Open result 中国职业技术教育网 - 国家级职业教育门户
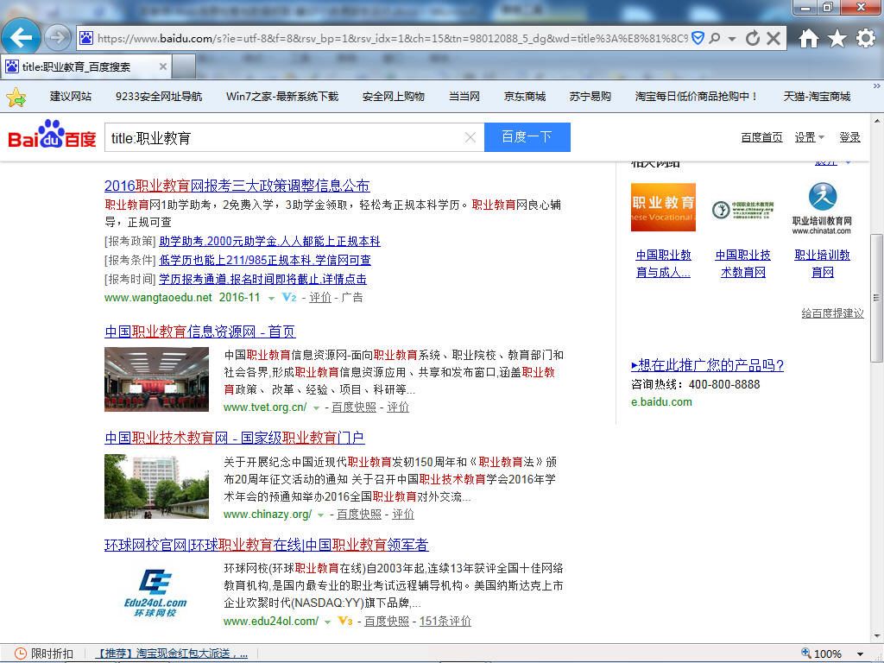 [x=235, y=438]
